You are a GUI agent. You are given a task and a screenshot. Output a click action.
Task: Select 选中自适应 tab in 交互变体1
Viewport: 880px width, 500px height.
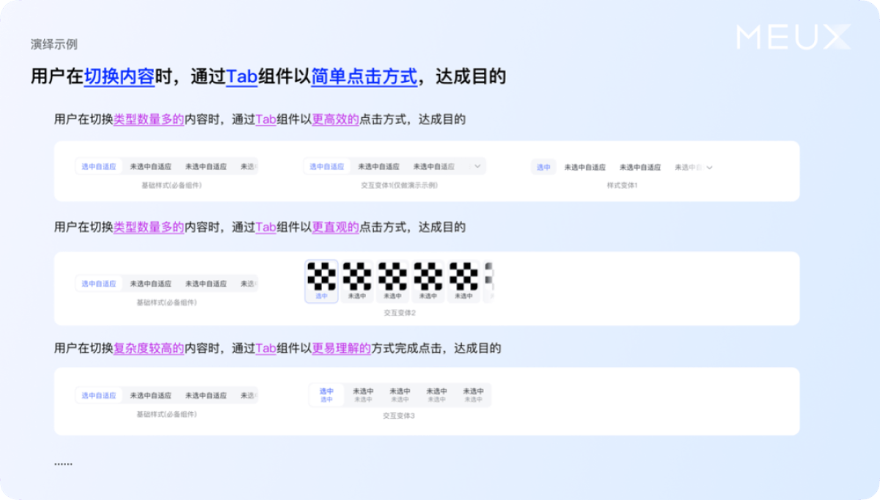click(326, 166)
